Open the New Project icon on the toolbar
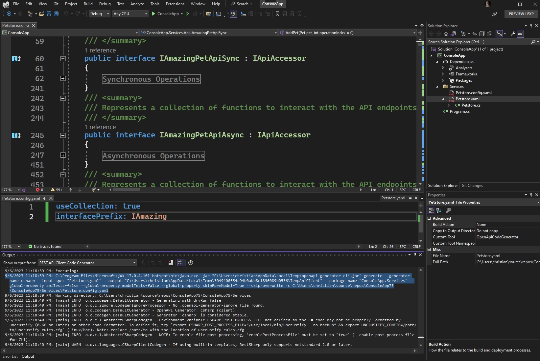 [x=30, y=14]
